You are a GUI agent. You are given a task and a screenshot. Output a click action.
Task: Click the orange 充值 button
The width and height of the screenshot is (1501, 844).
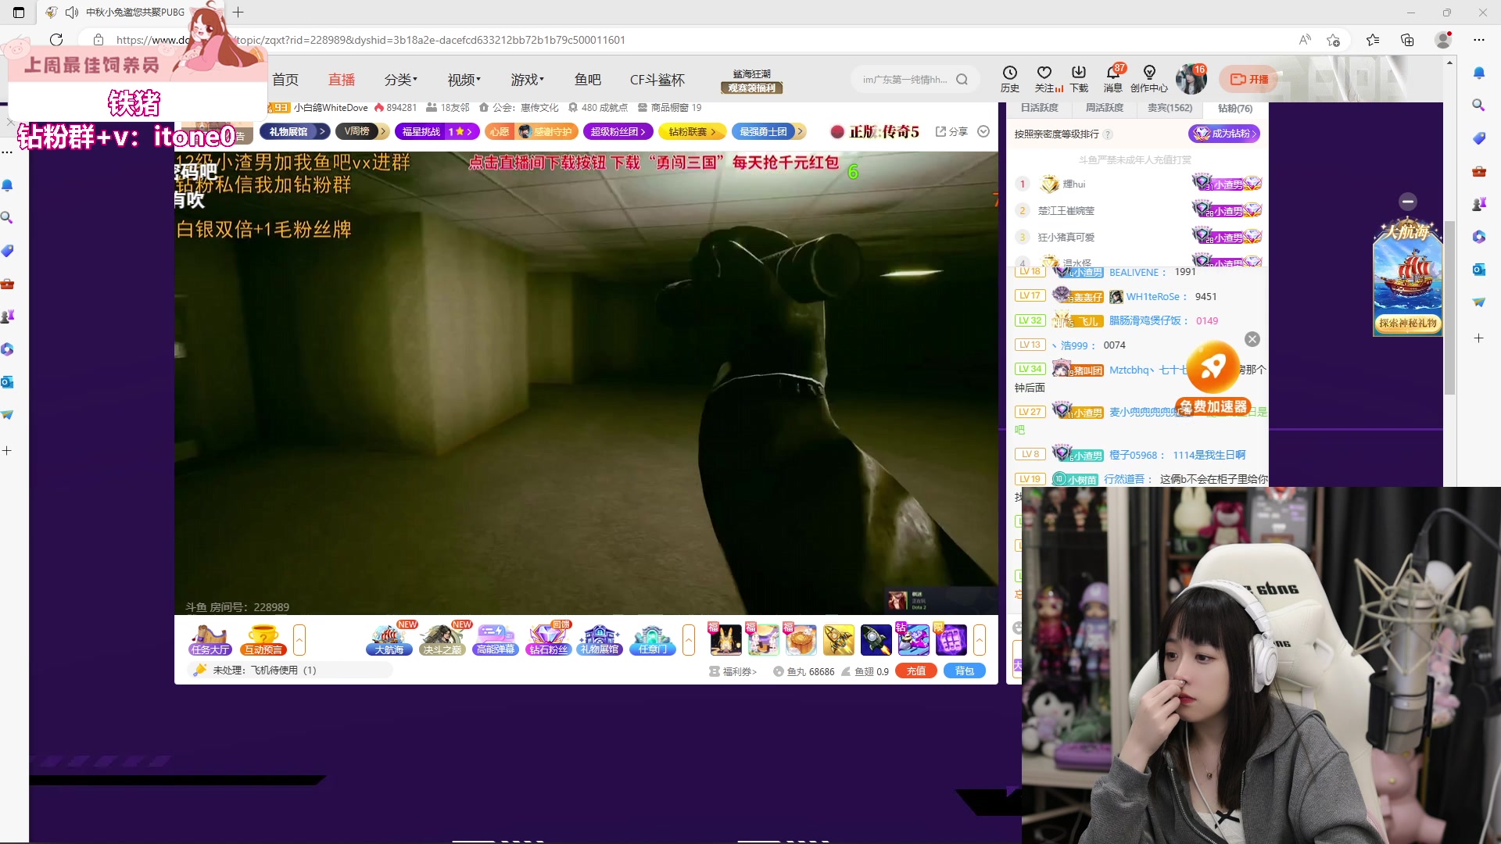coord(915,671)
